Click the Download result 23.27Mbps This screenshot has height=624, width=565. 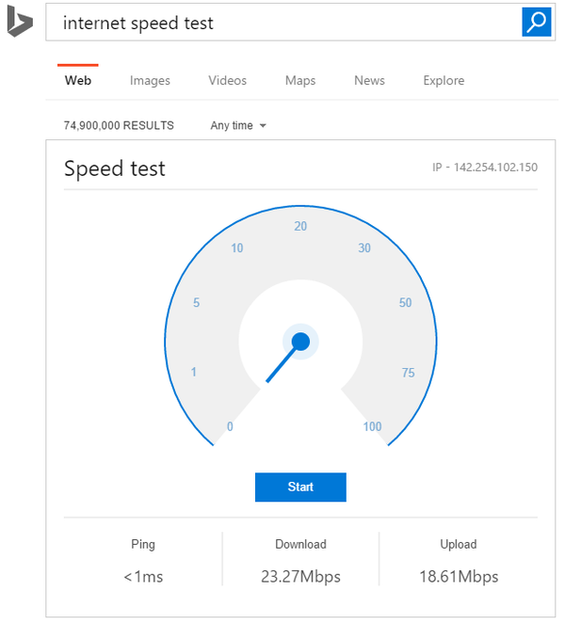[300, 576]
